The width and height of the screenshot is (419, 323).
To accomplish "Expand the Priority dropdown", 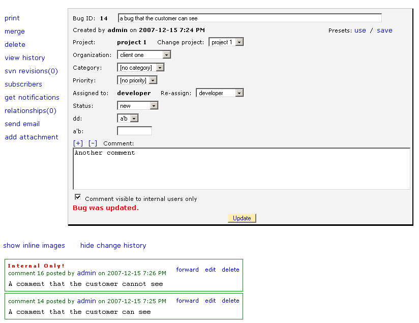I will pos(137,80).
